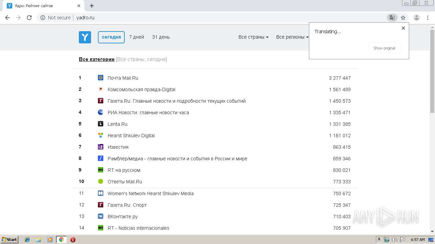This screenshot has width=435, height=244.
Task: Switch to the 31 день period
Action: 161,37
